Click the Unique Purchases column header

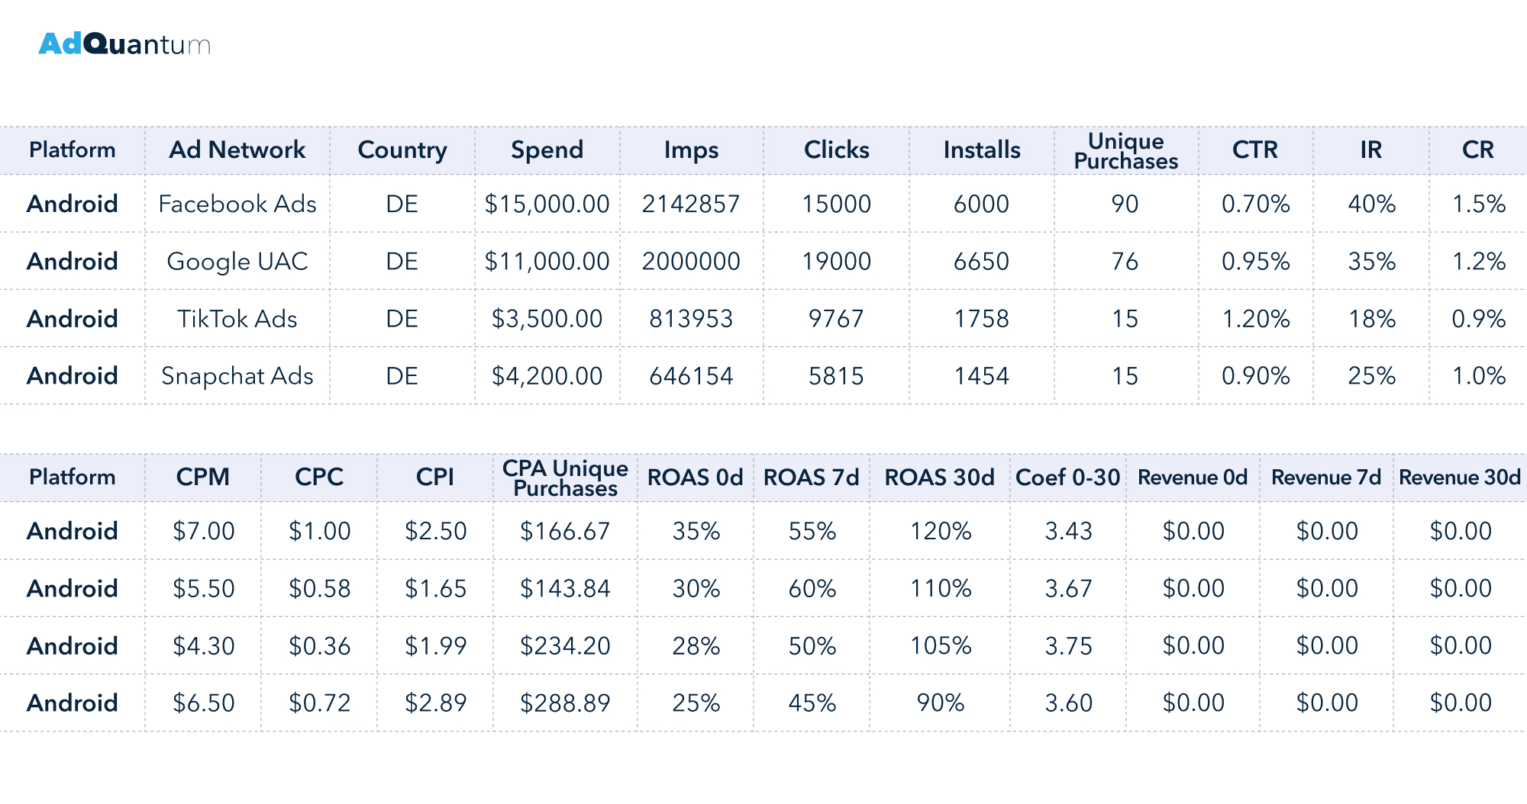coord(1126,150)
